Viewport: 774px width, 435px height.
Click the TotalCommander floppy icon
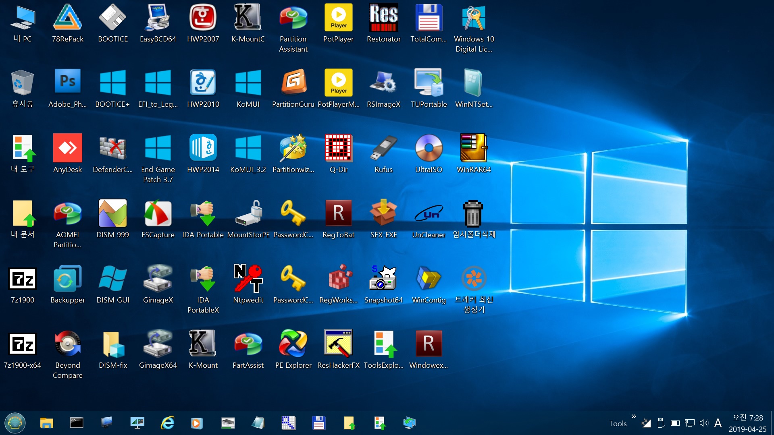pos(429,18)
